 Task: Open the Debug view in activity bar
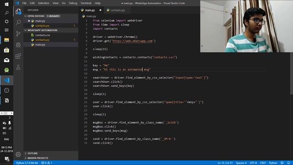coord(18,45)
